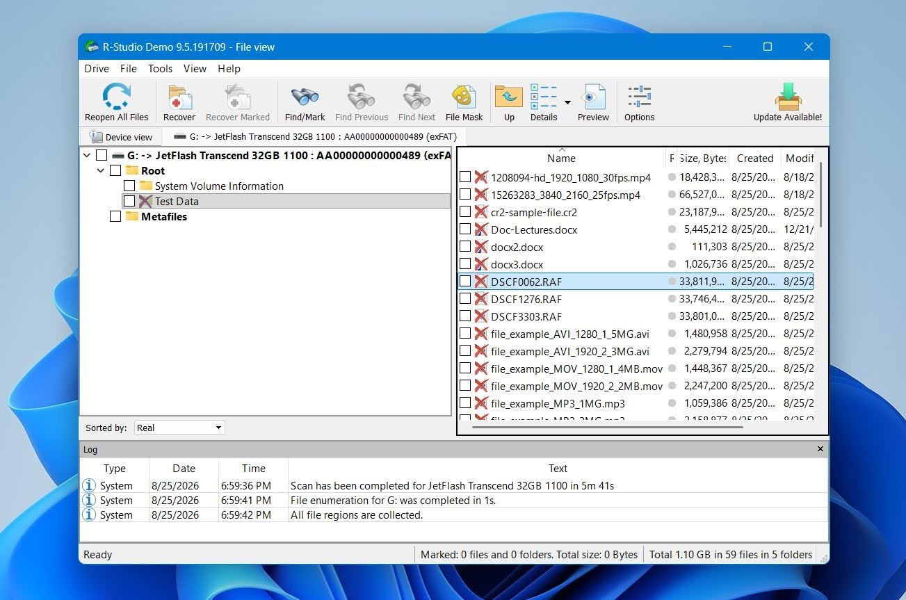Click the Update Available! icon
Viewport: 906px width, 600px height.
[788, 97]
